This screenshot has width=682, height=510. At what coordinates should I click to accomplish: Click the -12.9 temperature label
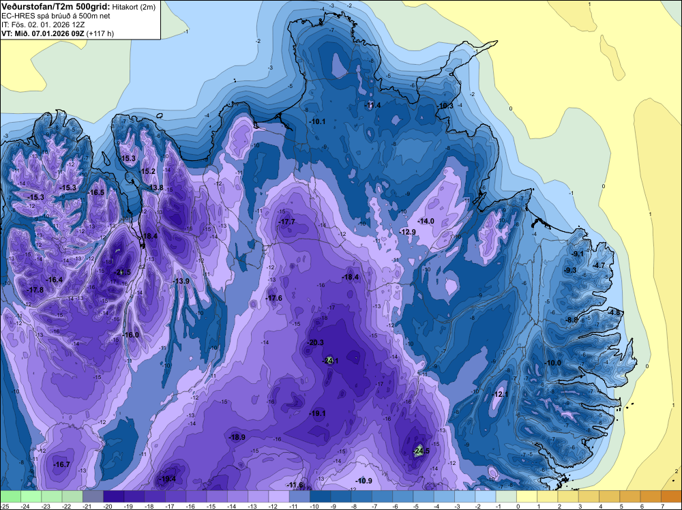coord(408,232)
